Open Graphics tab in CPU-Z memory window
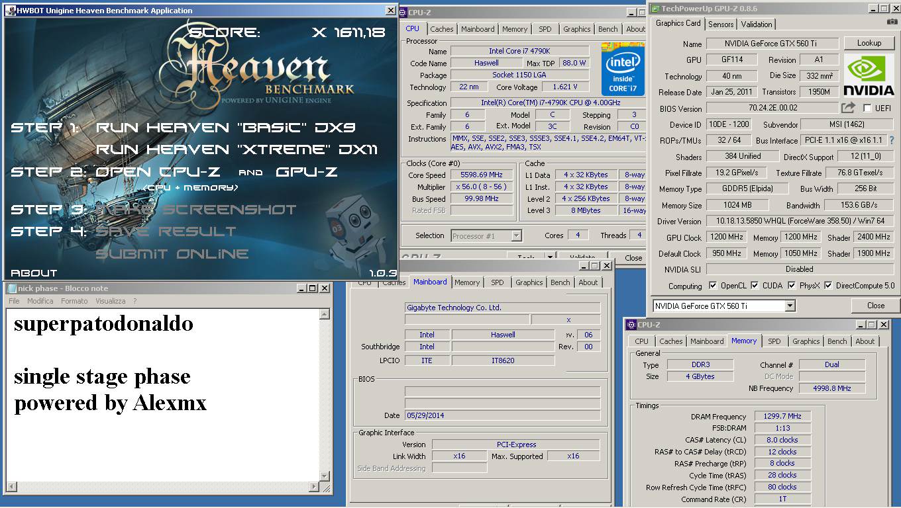 (x=806, y=341)
